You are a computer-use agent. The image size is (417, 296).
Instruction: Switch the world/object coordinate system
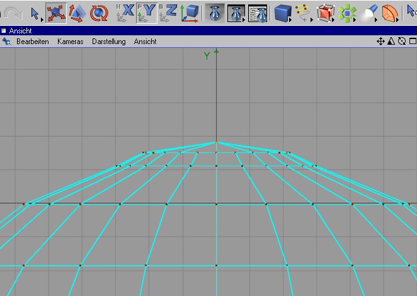190,12
